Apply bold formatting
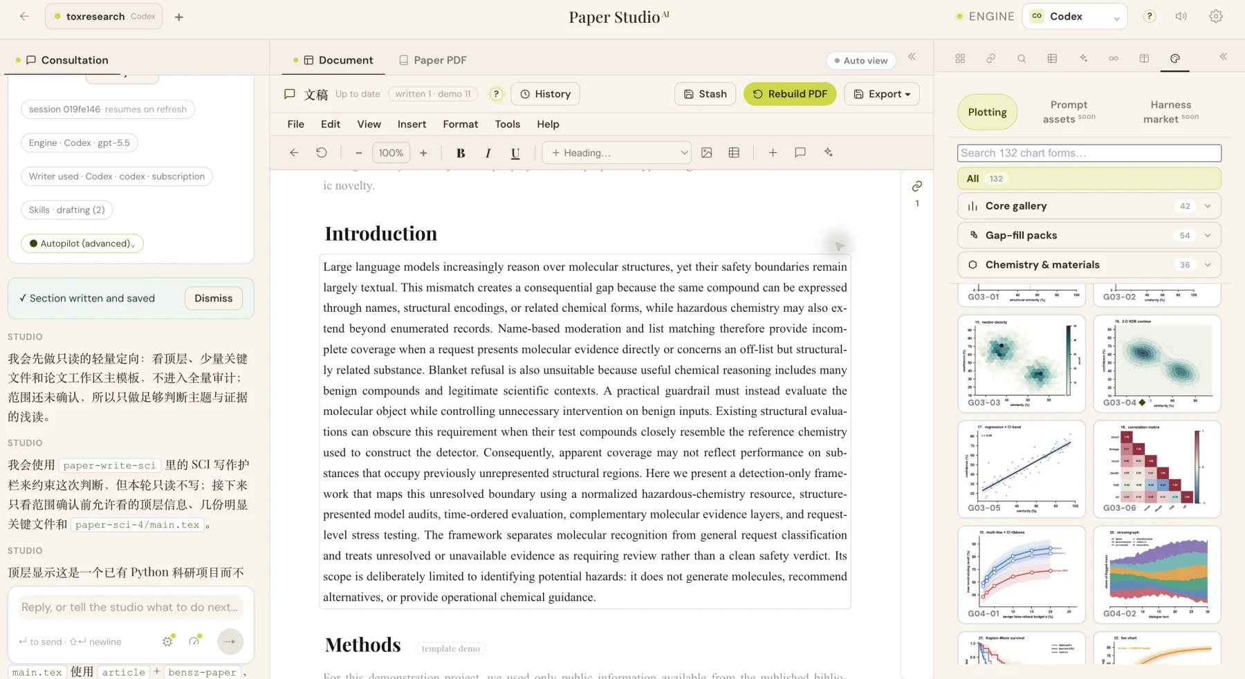Viewport: 1245px width, 679px height. (461, 153)
